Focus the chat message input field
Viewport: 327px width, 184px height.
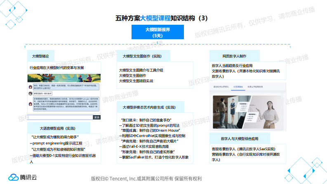coord(60,117)
